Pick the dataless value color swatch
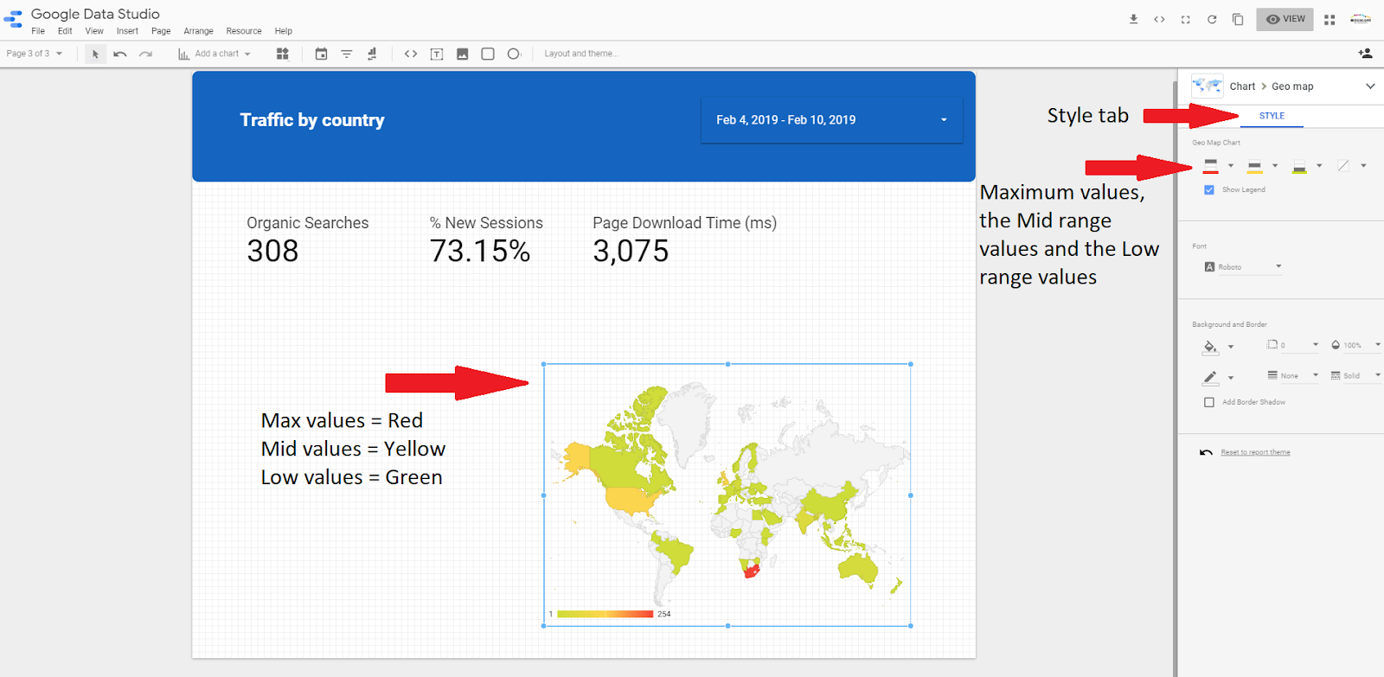This screenshot has width=1384, height=677. (1343, 166)
